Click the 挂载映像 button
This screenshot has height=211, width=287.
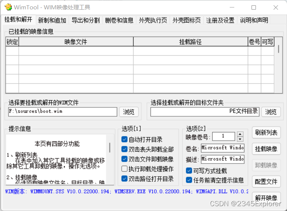click(266, 149)
